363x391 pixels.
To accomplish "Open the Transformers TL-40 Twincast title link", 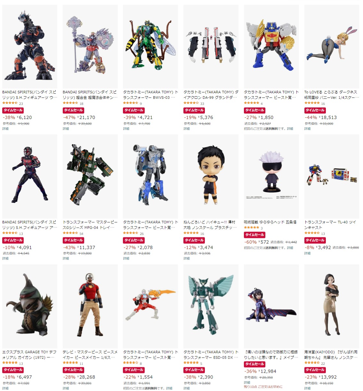I will click(330, 225).
